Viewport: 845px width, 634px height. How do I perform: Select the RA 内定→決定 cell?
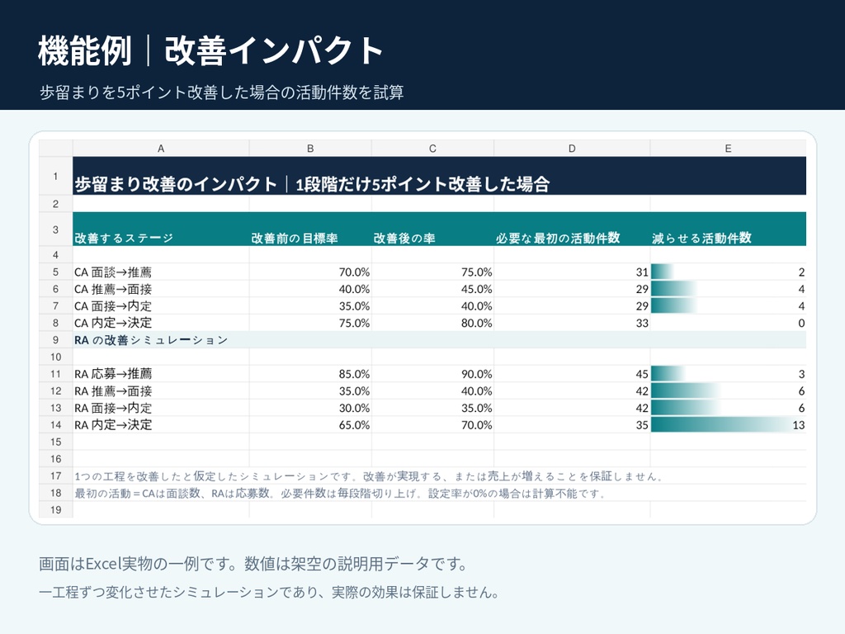pos(161,425)
